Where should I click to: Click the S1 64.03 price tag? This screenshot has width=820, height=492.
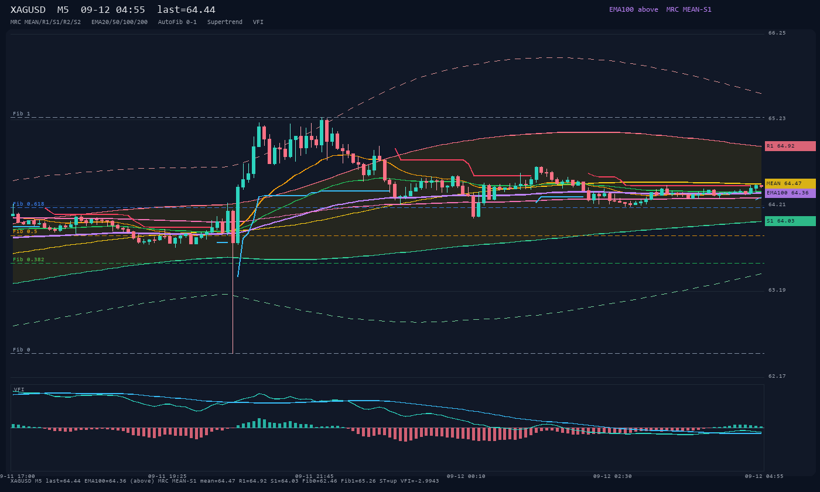[790, 221]
